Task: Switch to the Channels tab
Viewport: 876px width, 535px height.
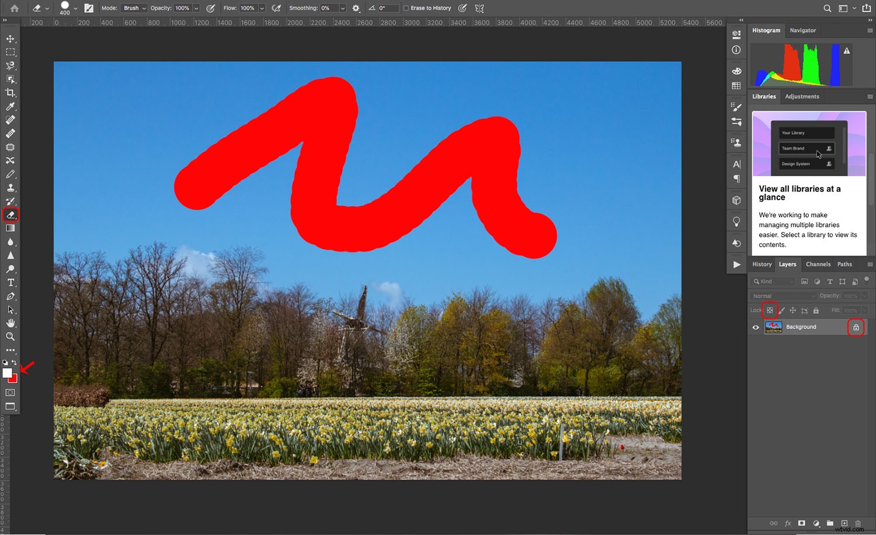Action: click(x=818, y=264)
